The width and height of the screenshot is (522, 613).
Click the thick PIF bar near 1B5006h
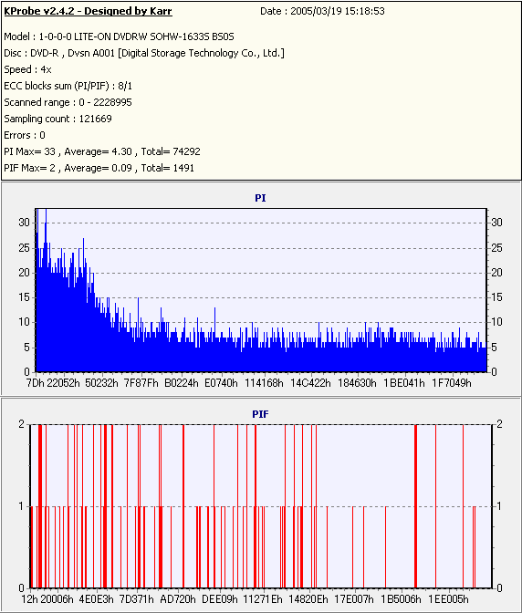(x=415, y=506)
